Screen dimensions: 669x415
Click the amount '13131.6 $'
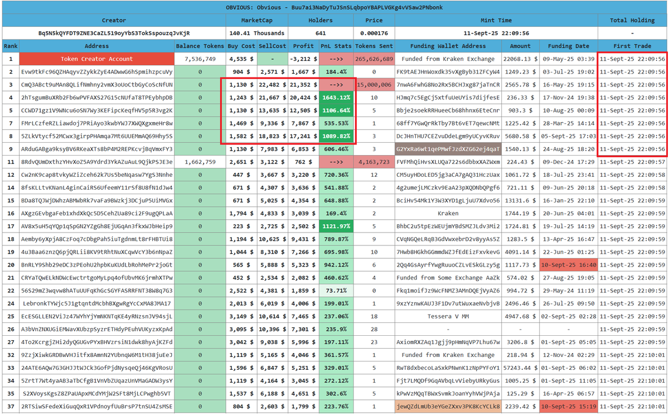click(520, 200)
